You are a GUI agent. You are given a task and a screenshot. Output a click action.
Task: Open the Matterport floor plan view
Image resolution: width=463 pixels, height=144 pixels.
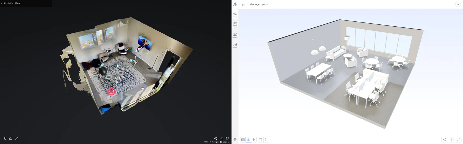(11, 138)
